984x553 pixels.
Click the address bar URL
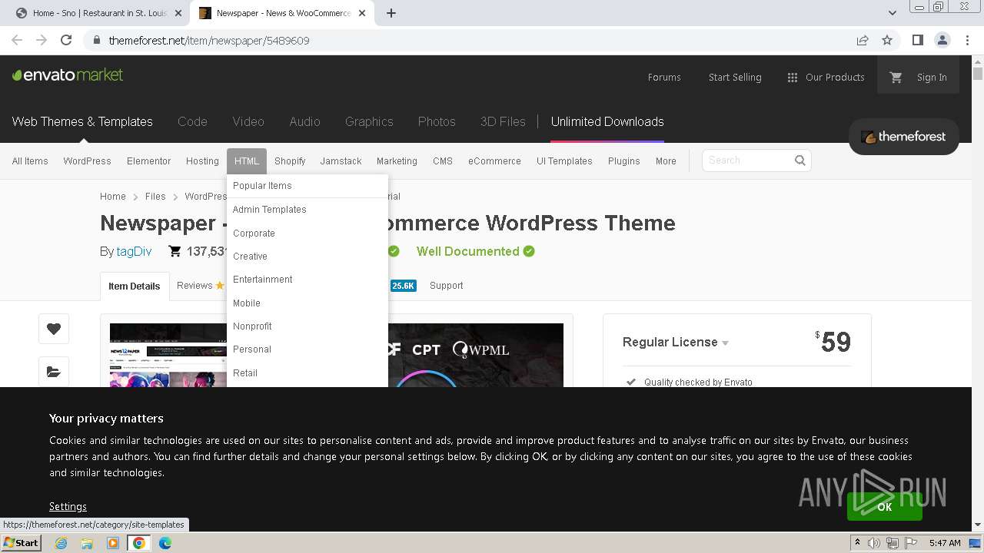tap(209, 40)
